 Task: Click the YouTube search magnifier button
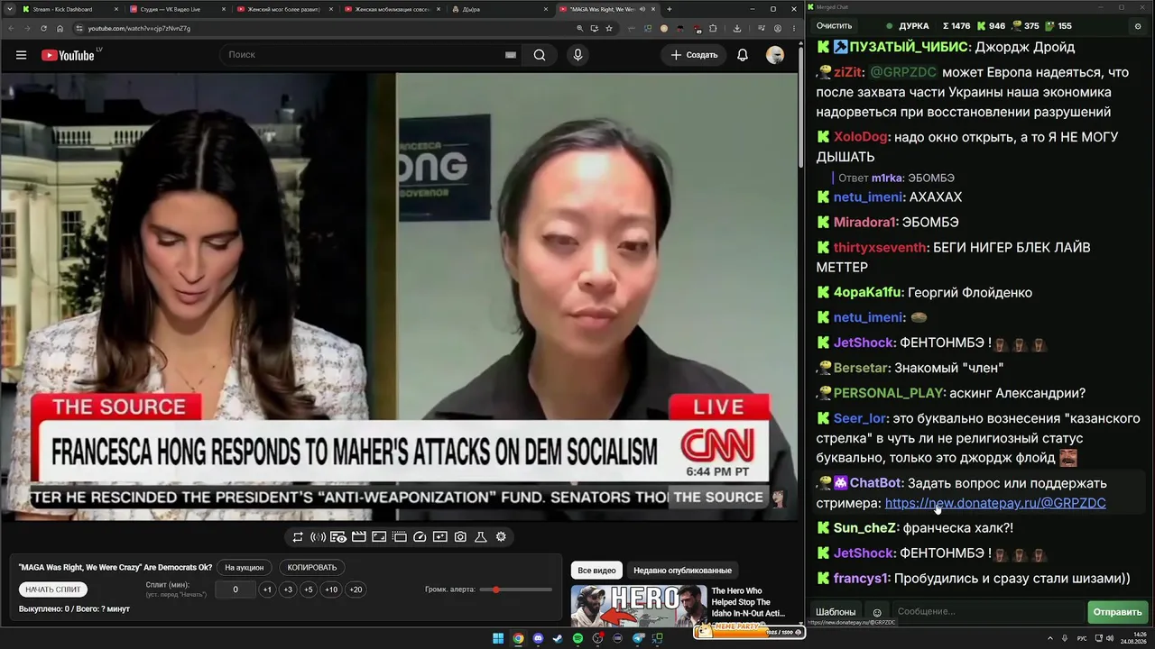click(x=540, y=55)
